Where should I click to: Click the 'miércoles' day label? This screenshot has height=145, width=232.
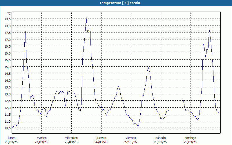tap(71, 138)
